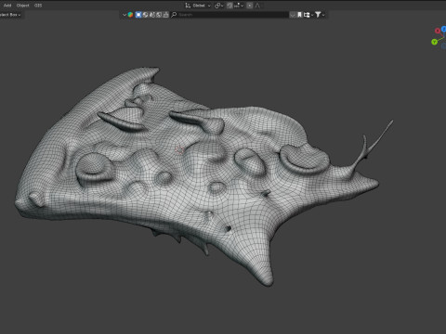This screenshot has height=334, width=446.
Task: Expand the snapping options dropdown
Action: tap(239, 6)
